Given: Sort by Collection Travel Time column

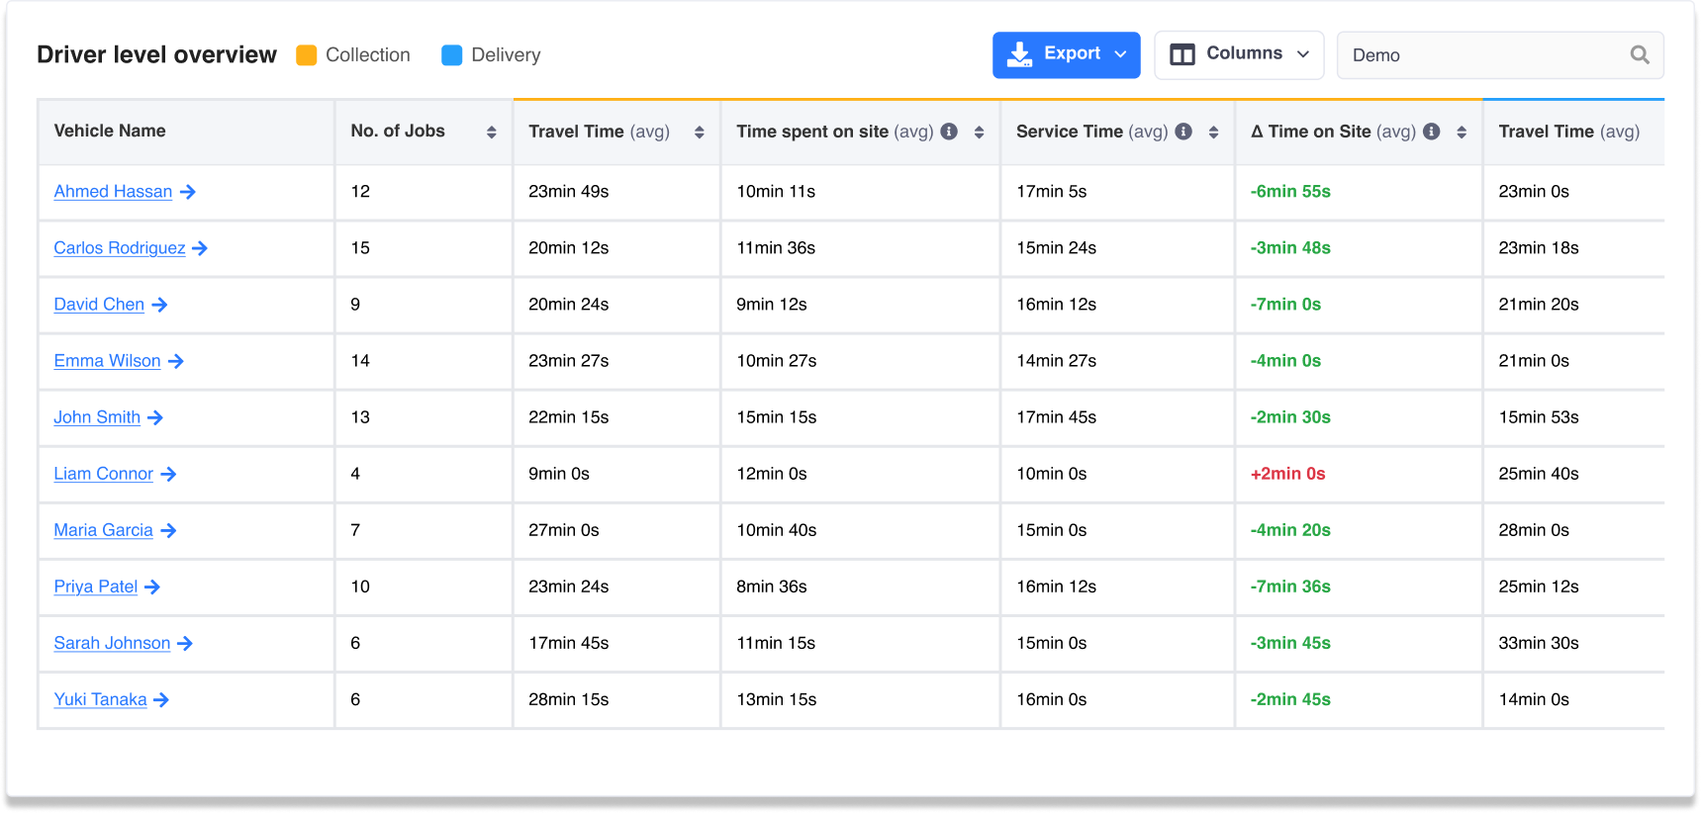Looking at the screenshot, I should pyautogui.click(x=699, y=133).
